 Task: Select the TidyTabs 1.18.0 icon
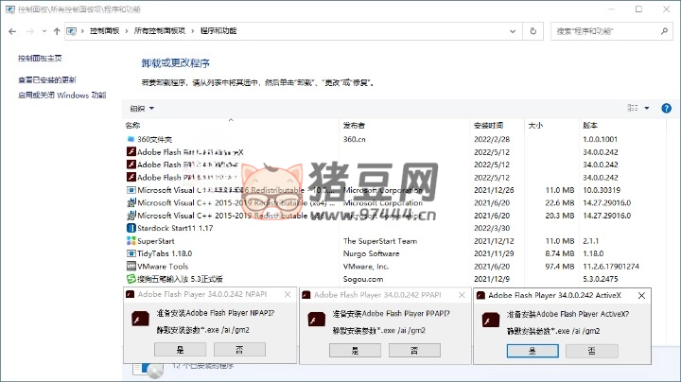[x=131, y=253]
